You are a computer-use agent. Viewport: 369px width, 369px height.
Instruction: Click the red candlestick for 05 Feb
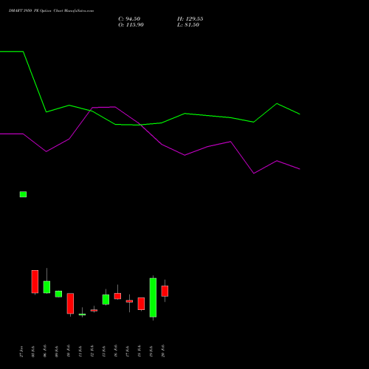pyautogui.click(x=35, y=282)
